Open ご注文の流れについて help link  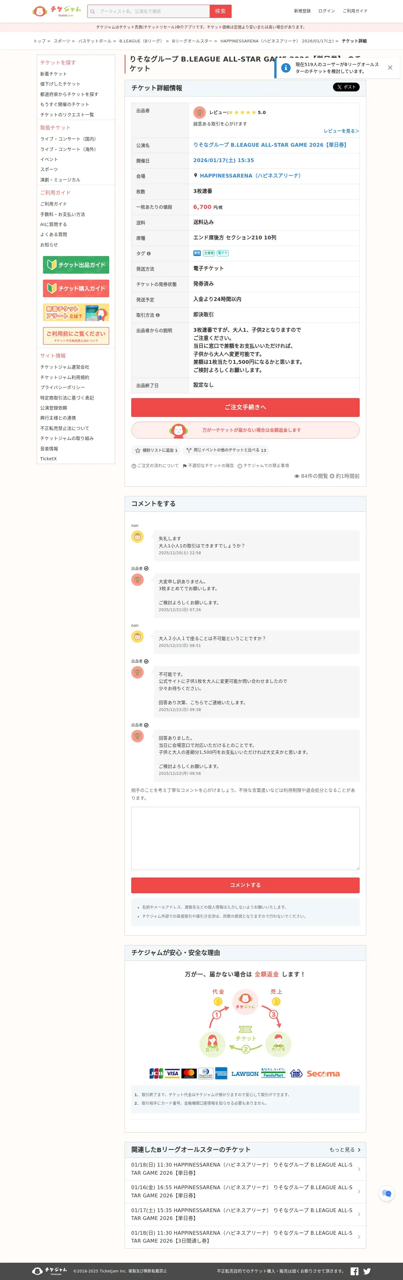tap(155, 466)
